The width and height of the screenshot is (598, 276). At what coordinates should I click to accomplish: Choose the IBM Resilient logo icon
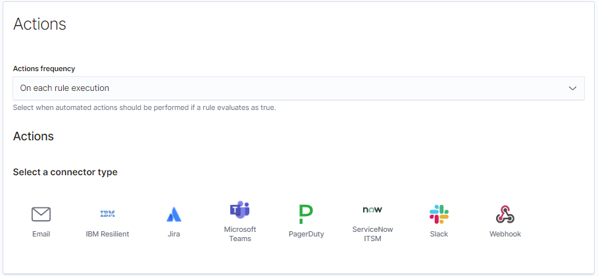(107, 214)
